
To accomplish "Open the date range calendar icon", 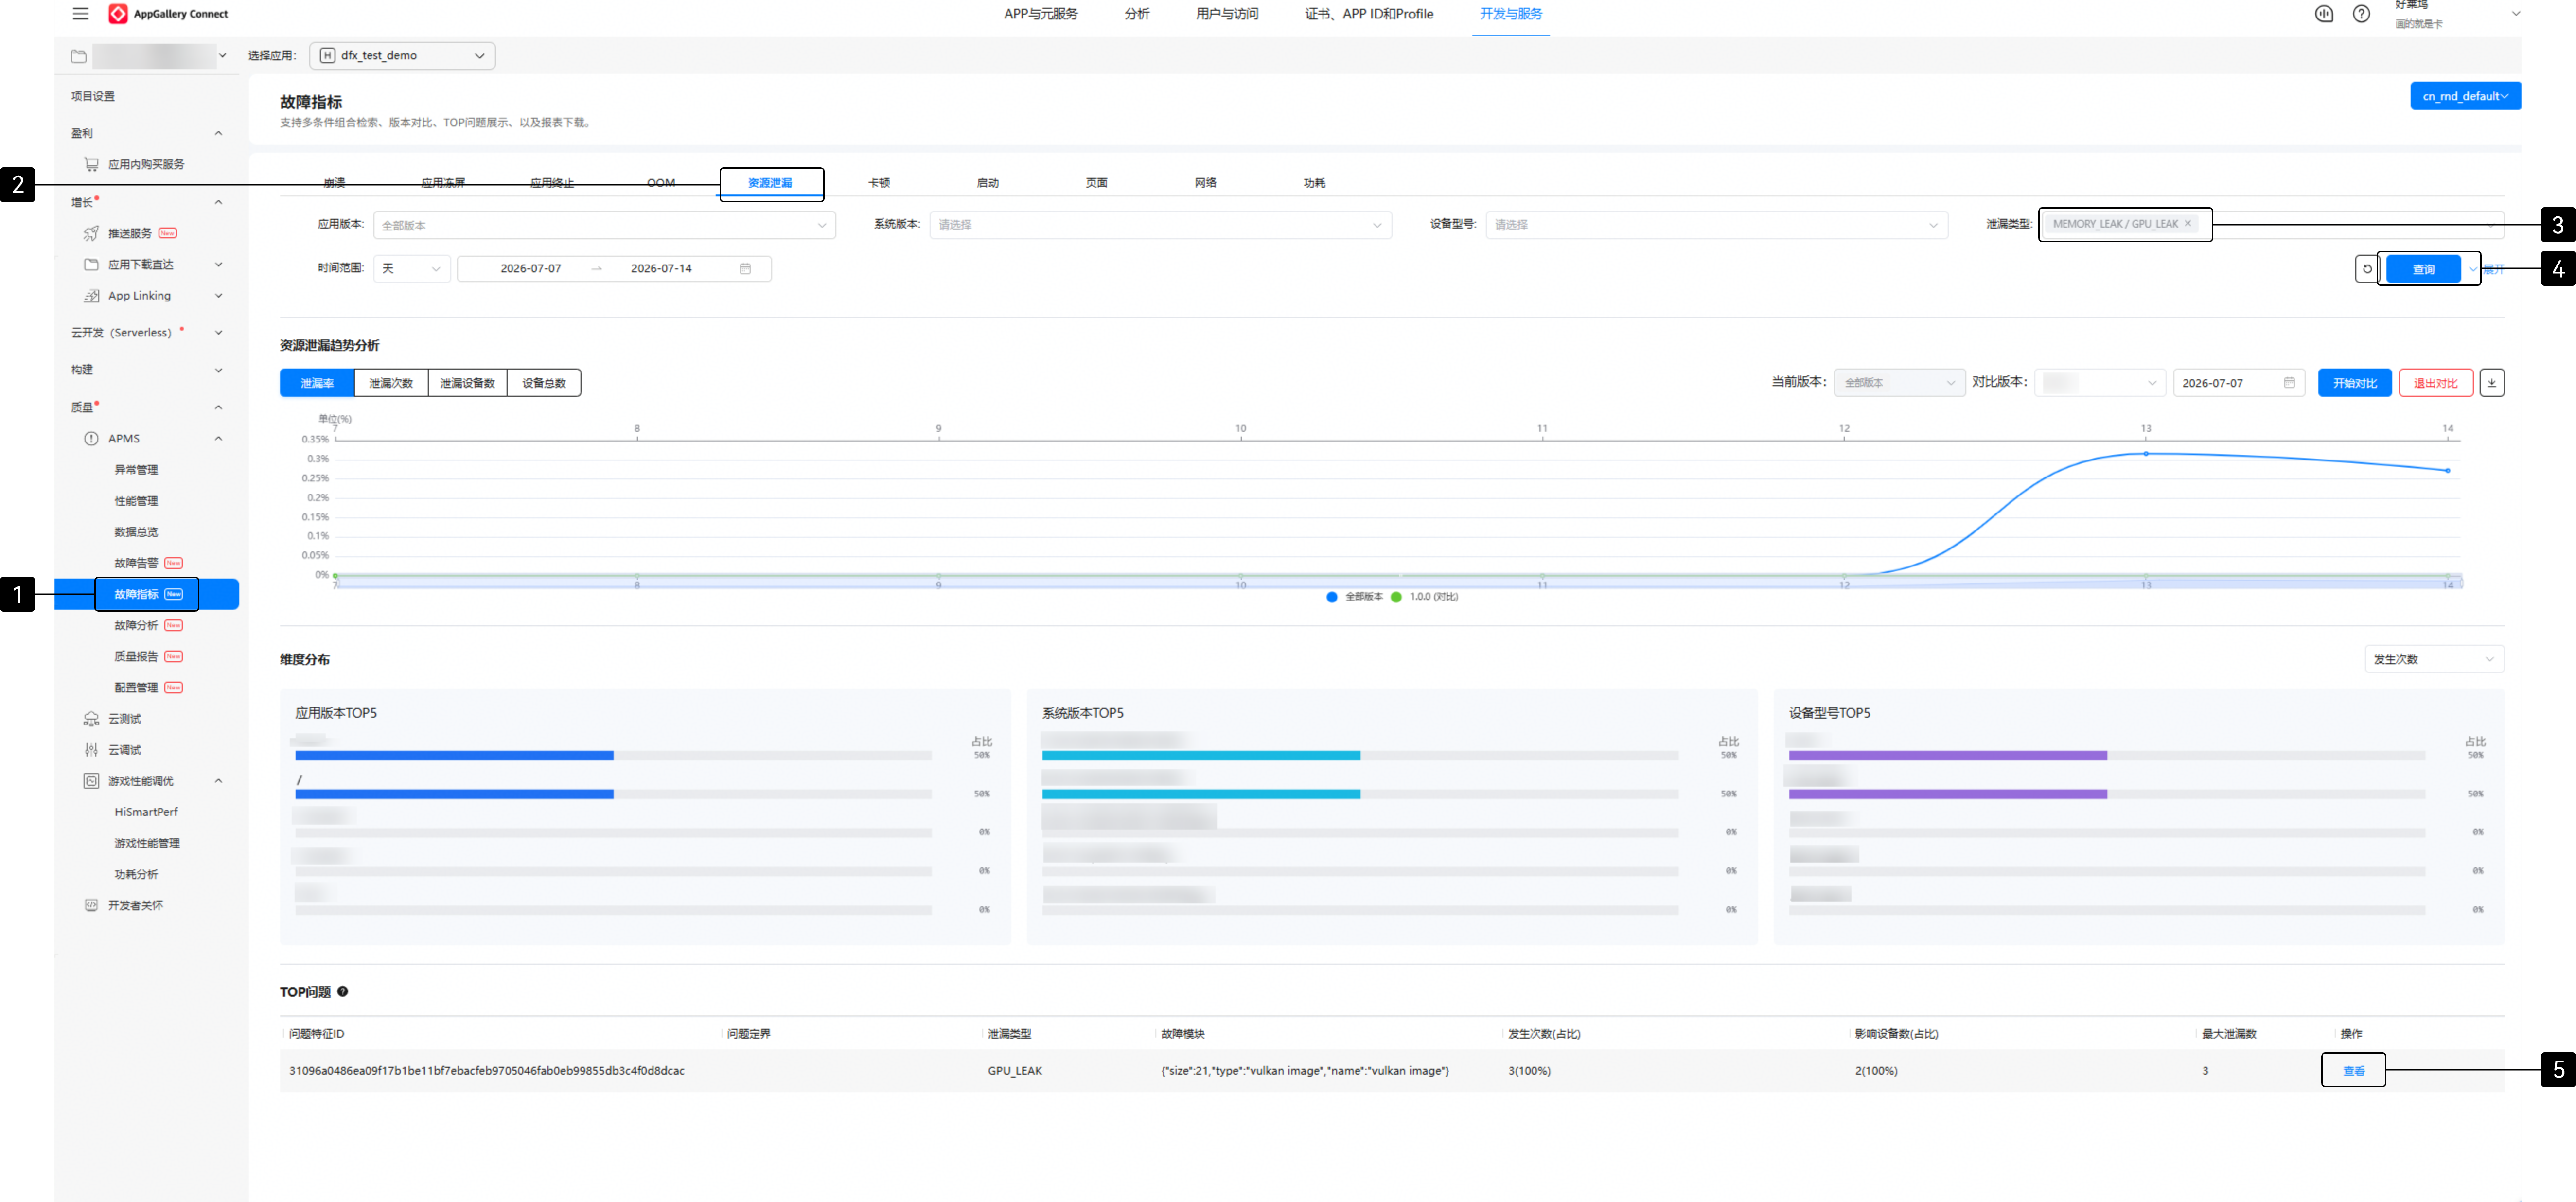I will [745, 269].
